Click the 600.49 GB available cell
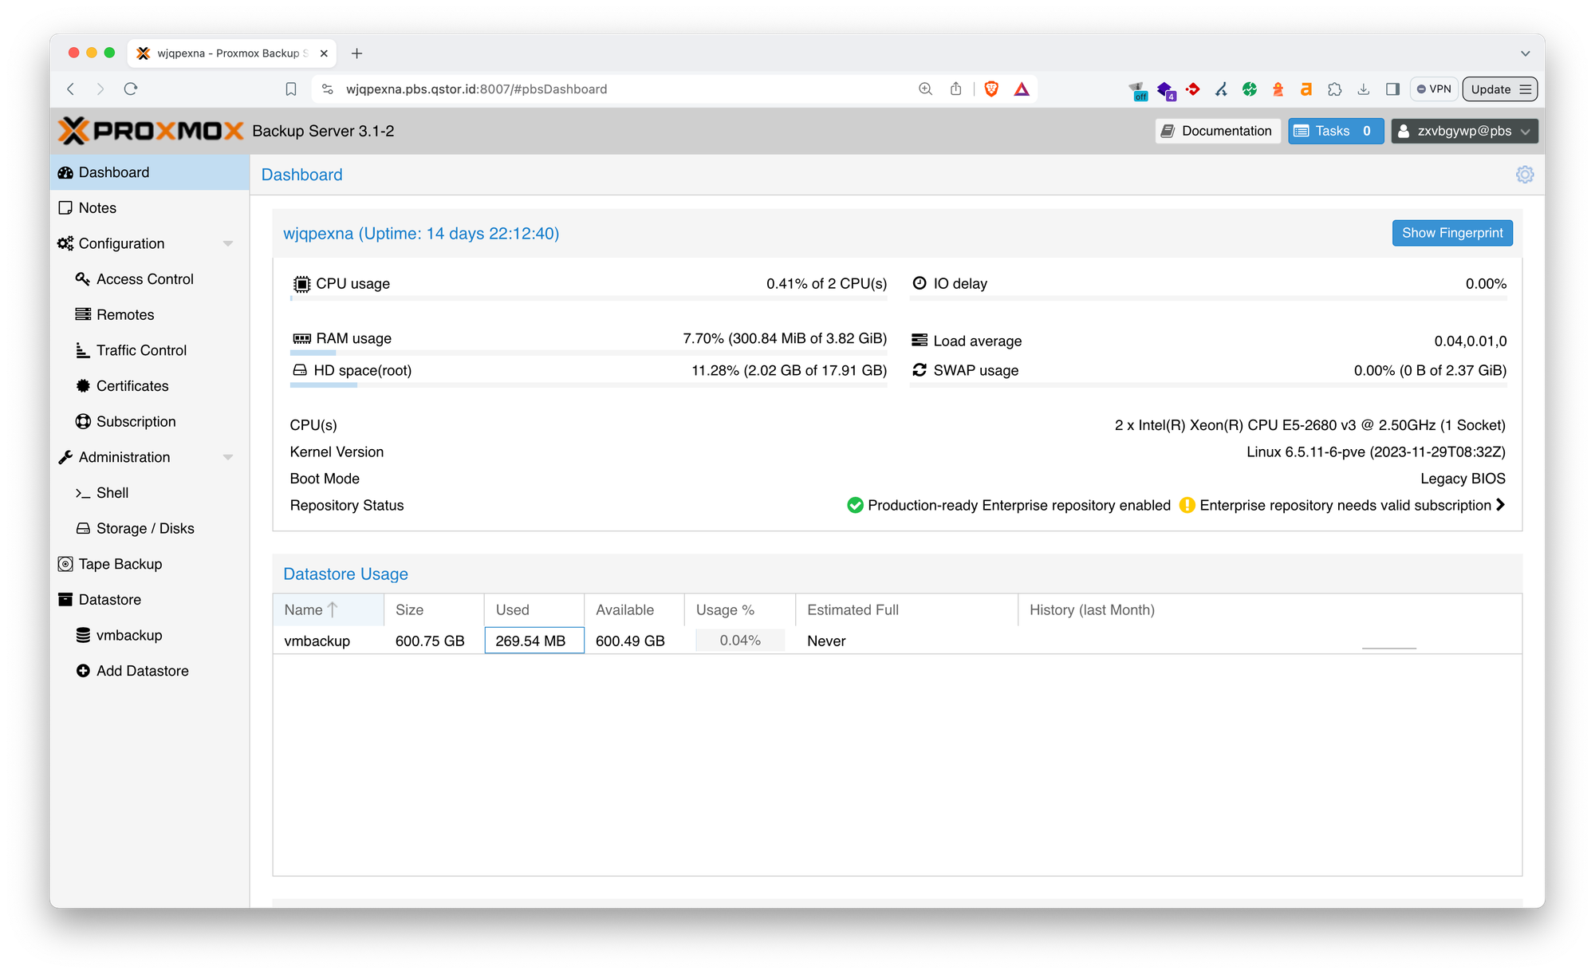The width and height of the screenshot is (1595, 974). point(633,641)
